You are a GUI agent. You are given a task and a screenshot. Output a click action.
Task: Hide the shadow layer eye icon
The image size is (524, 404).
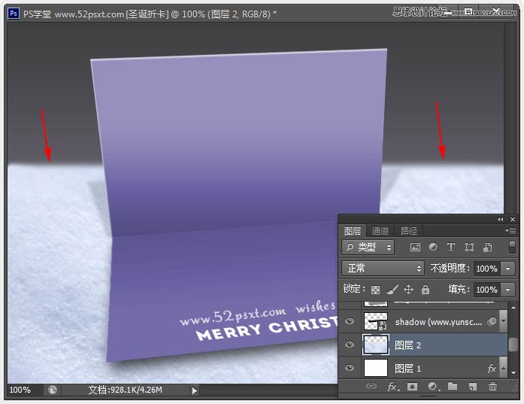pos(350,321)
